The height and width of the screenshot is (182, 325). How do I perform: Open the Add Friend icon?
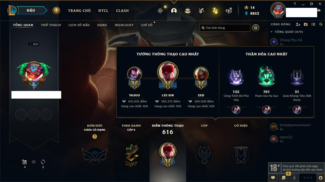tap(298, 24)
